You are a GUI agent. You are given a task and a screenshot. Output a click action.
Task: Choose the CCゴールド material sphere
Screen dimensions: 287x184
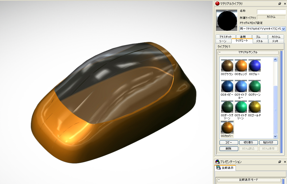(x=254, y=107)
